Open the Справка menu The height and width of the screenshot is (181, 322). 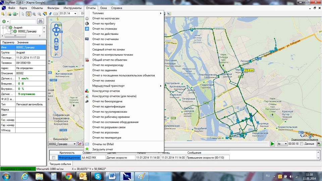click(x=117, y=8)
